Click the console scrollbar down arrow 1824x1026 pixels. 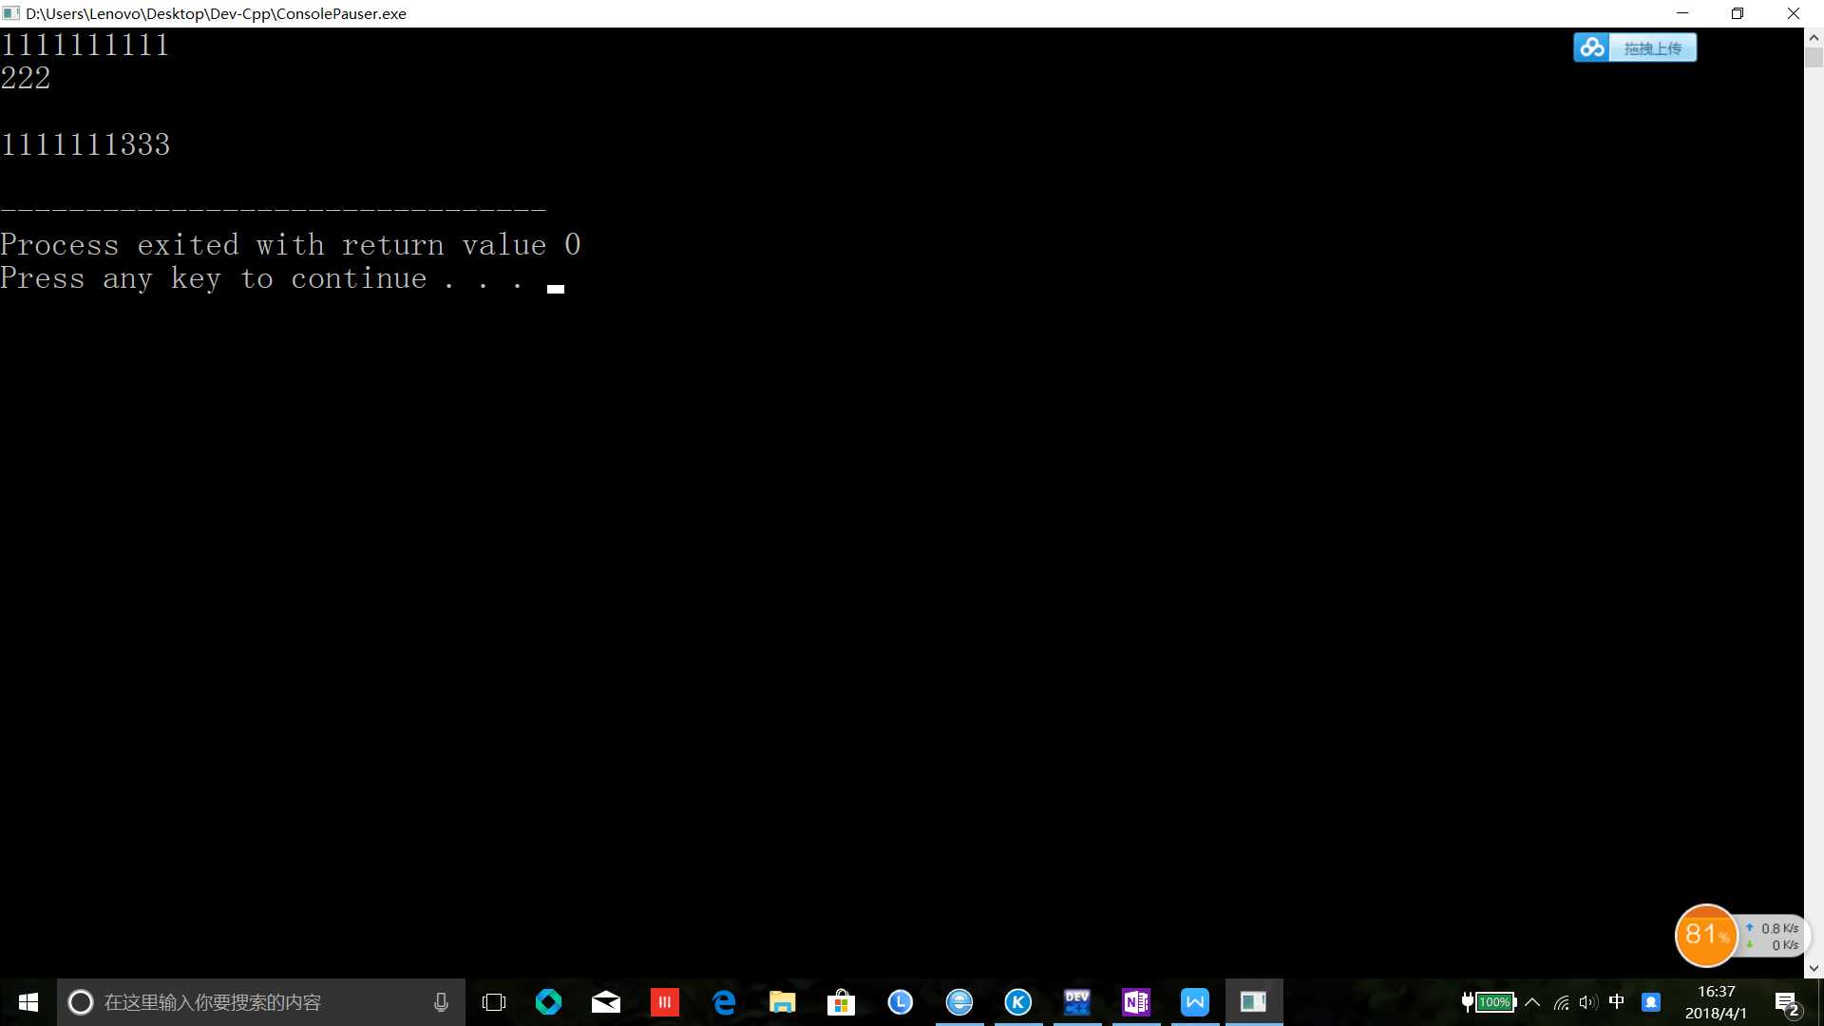click(1814, 969)
